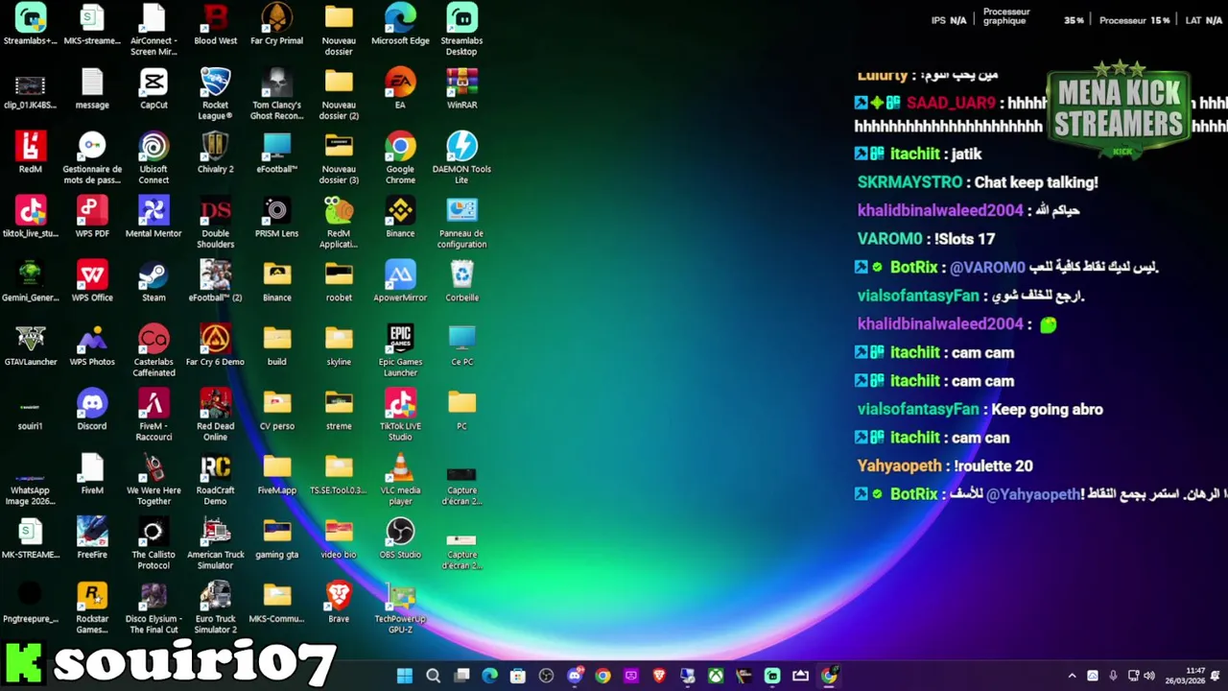Image resolution: width=1228 pixels, height=691 pixels.
Task: Select the skyline folder on desktop
Action: click(339, 346)
